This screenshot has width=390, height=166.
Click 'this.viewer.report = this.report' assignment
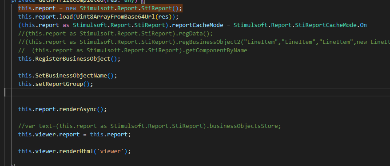point(74,135)
